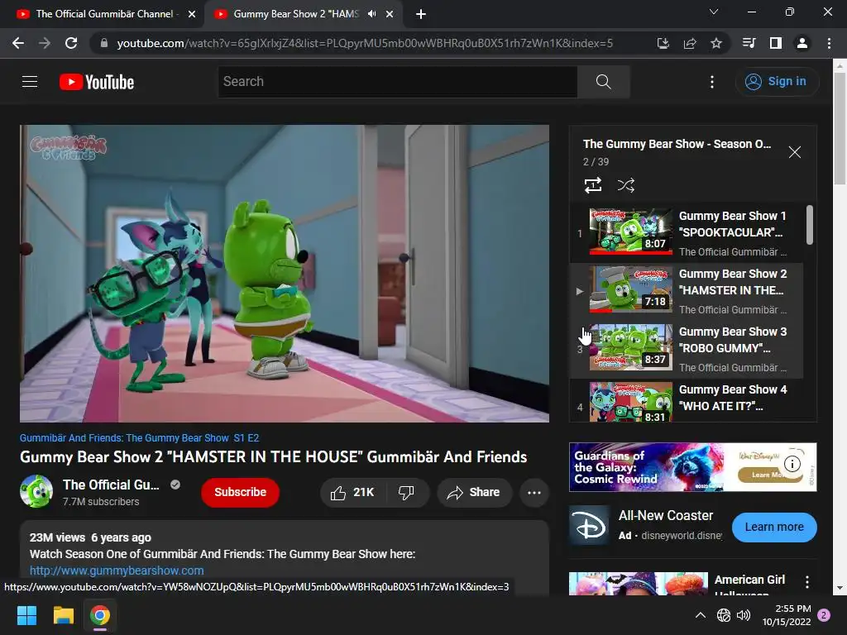Go to the YouTube home logo
This screenshot has width=847, height=635.
97,82
